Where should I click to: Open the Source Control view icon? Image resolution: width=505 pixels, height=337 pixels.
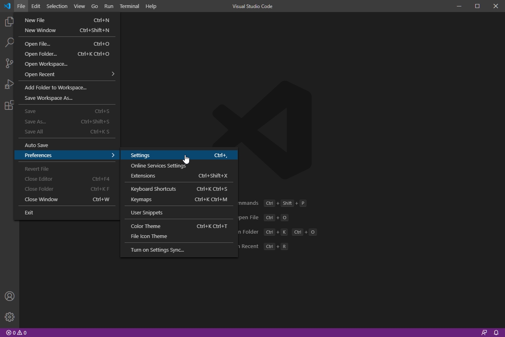[x=9, y=63]
